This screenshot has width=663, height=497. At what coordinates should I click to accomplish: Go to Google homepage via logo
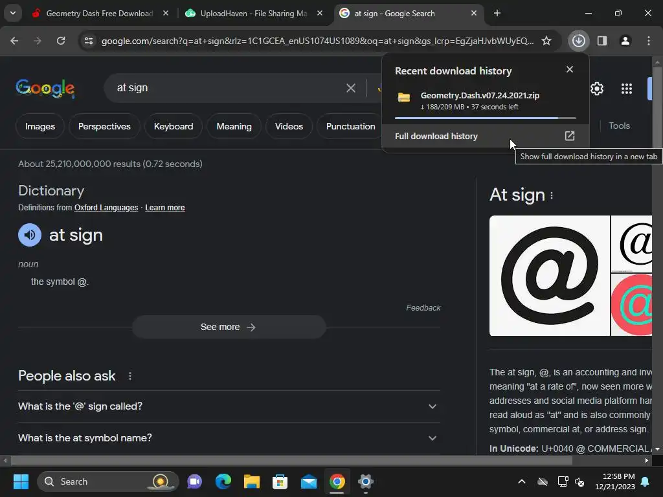45,88
